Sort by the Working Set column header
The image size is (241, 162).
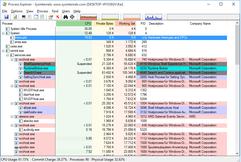point(125,24)
